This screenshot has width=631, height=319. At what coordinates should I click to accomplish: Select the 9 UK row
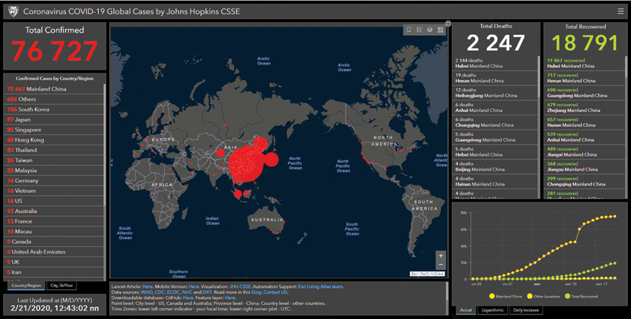(x=53, y=262)
